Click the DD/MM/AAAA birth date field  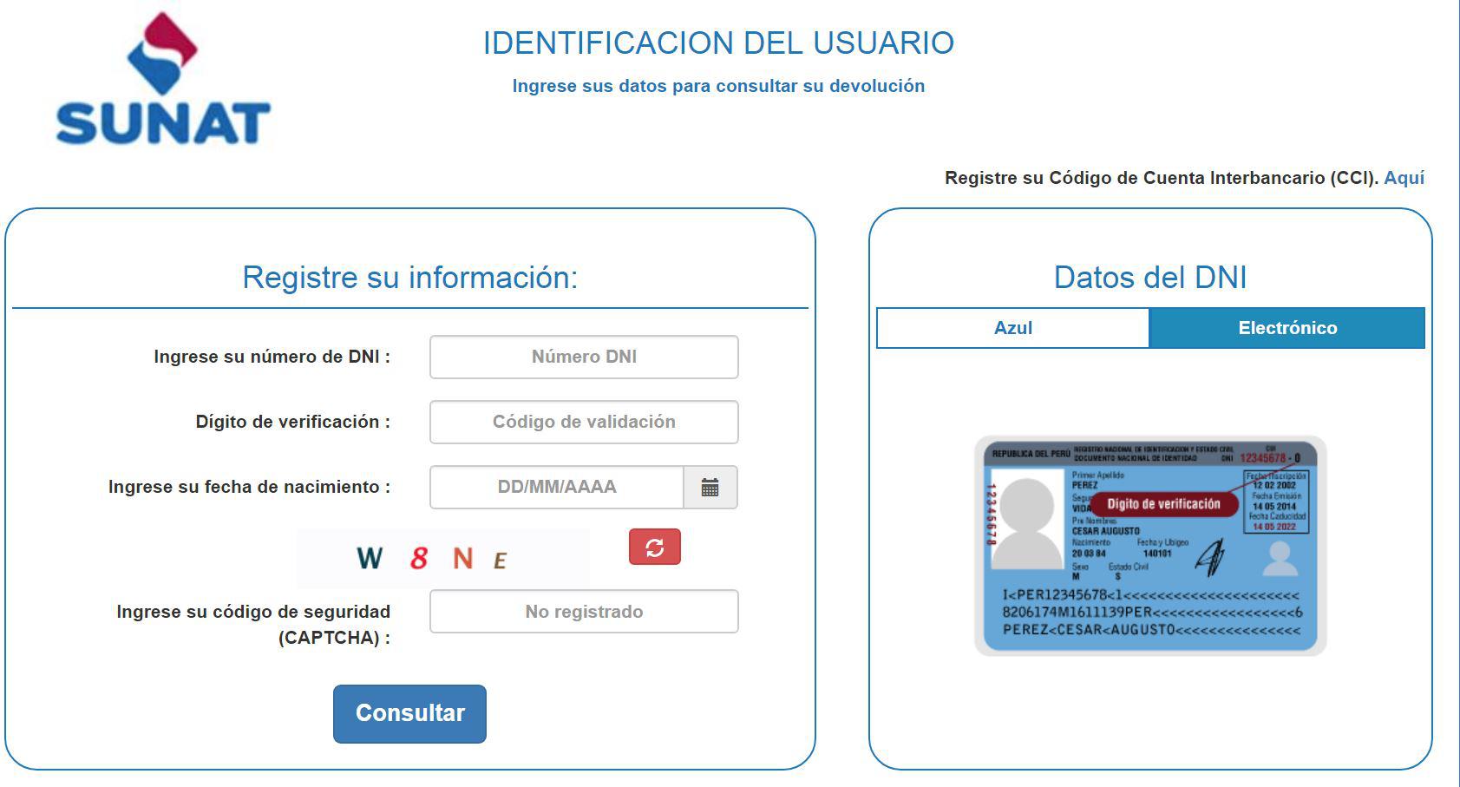(556, 488)
